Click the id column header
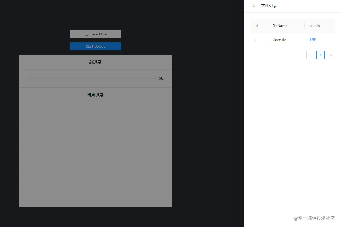This screenshot has height=227, width=341. click(259, 26)
